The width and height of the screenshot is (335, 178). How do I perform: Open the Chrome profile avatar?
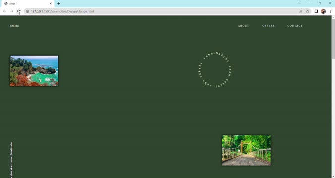pyautogui.click(x=323, y=11)
